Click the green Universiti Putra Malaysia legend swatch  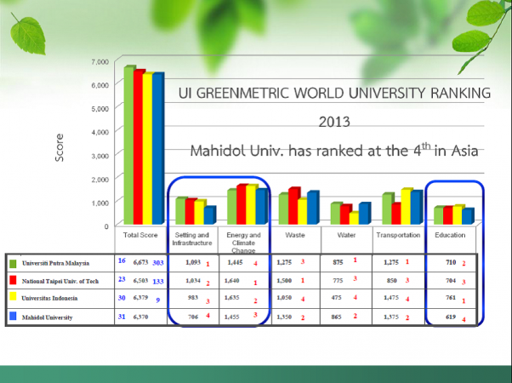[x=14, y=264]
